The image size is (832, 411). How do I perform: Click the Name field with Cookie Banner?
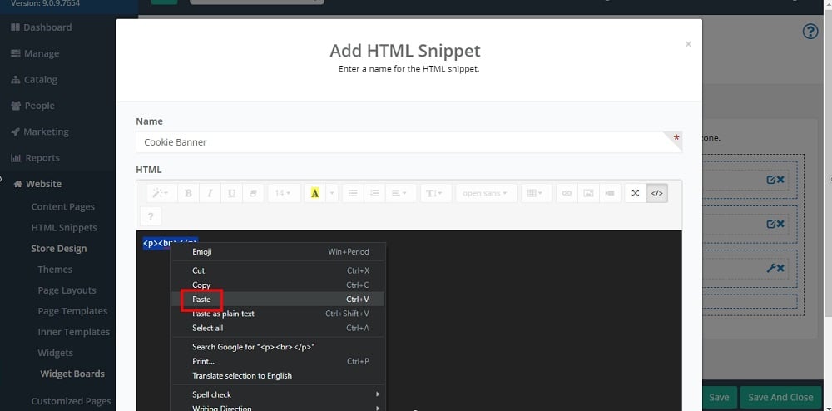pos(409,142)
